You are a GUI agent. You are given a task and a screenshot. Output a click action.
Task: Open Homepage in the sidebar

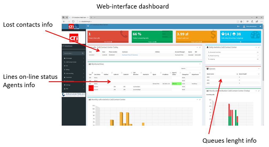[x=69, y=58]
